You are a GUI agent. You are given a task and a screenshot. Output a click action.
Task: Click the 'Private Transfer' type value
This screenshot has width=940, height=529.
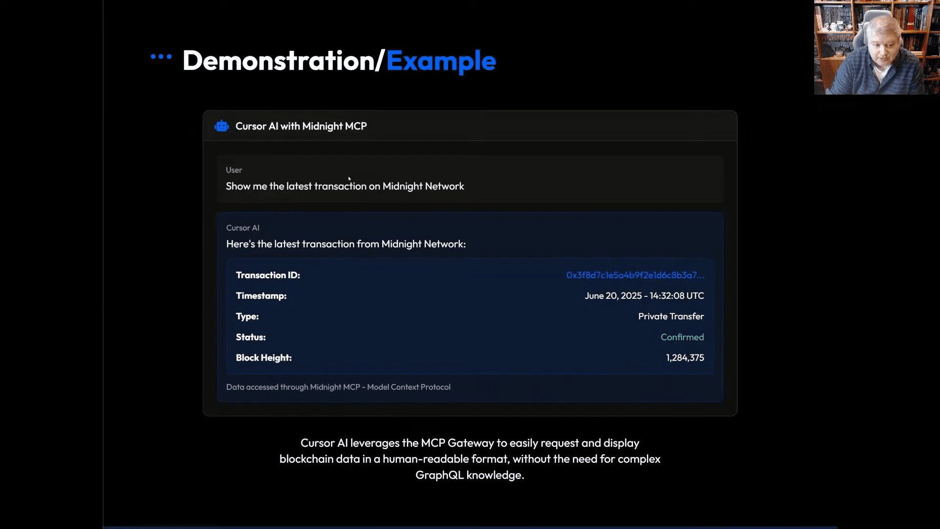click(x=671, y=316)
